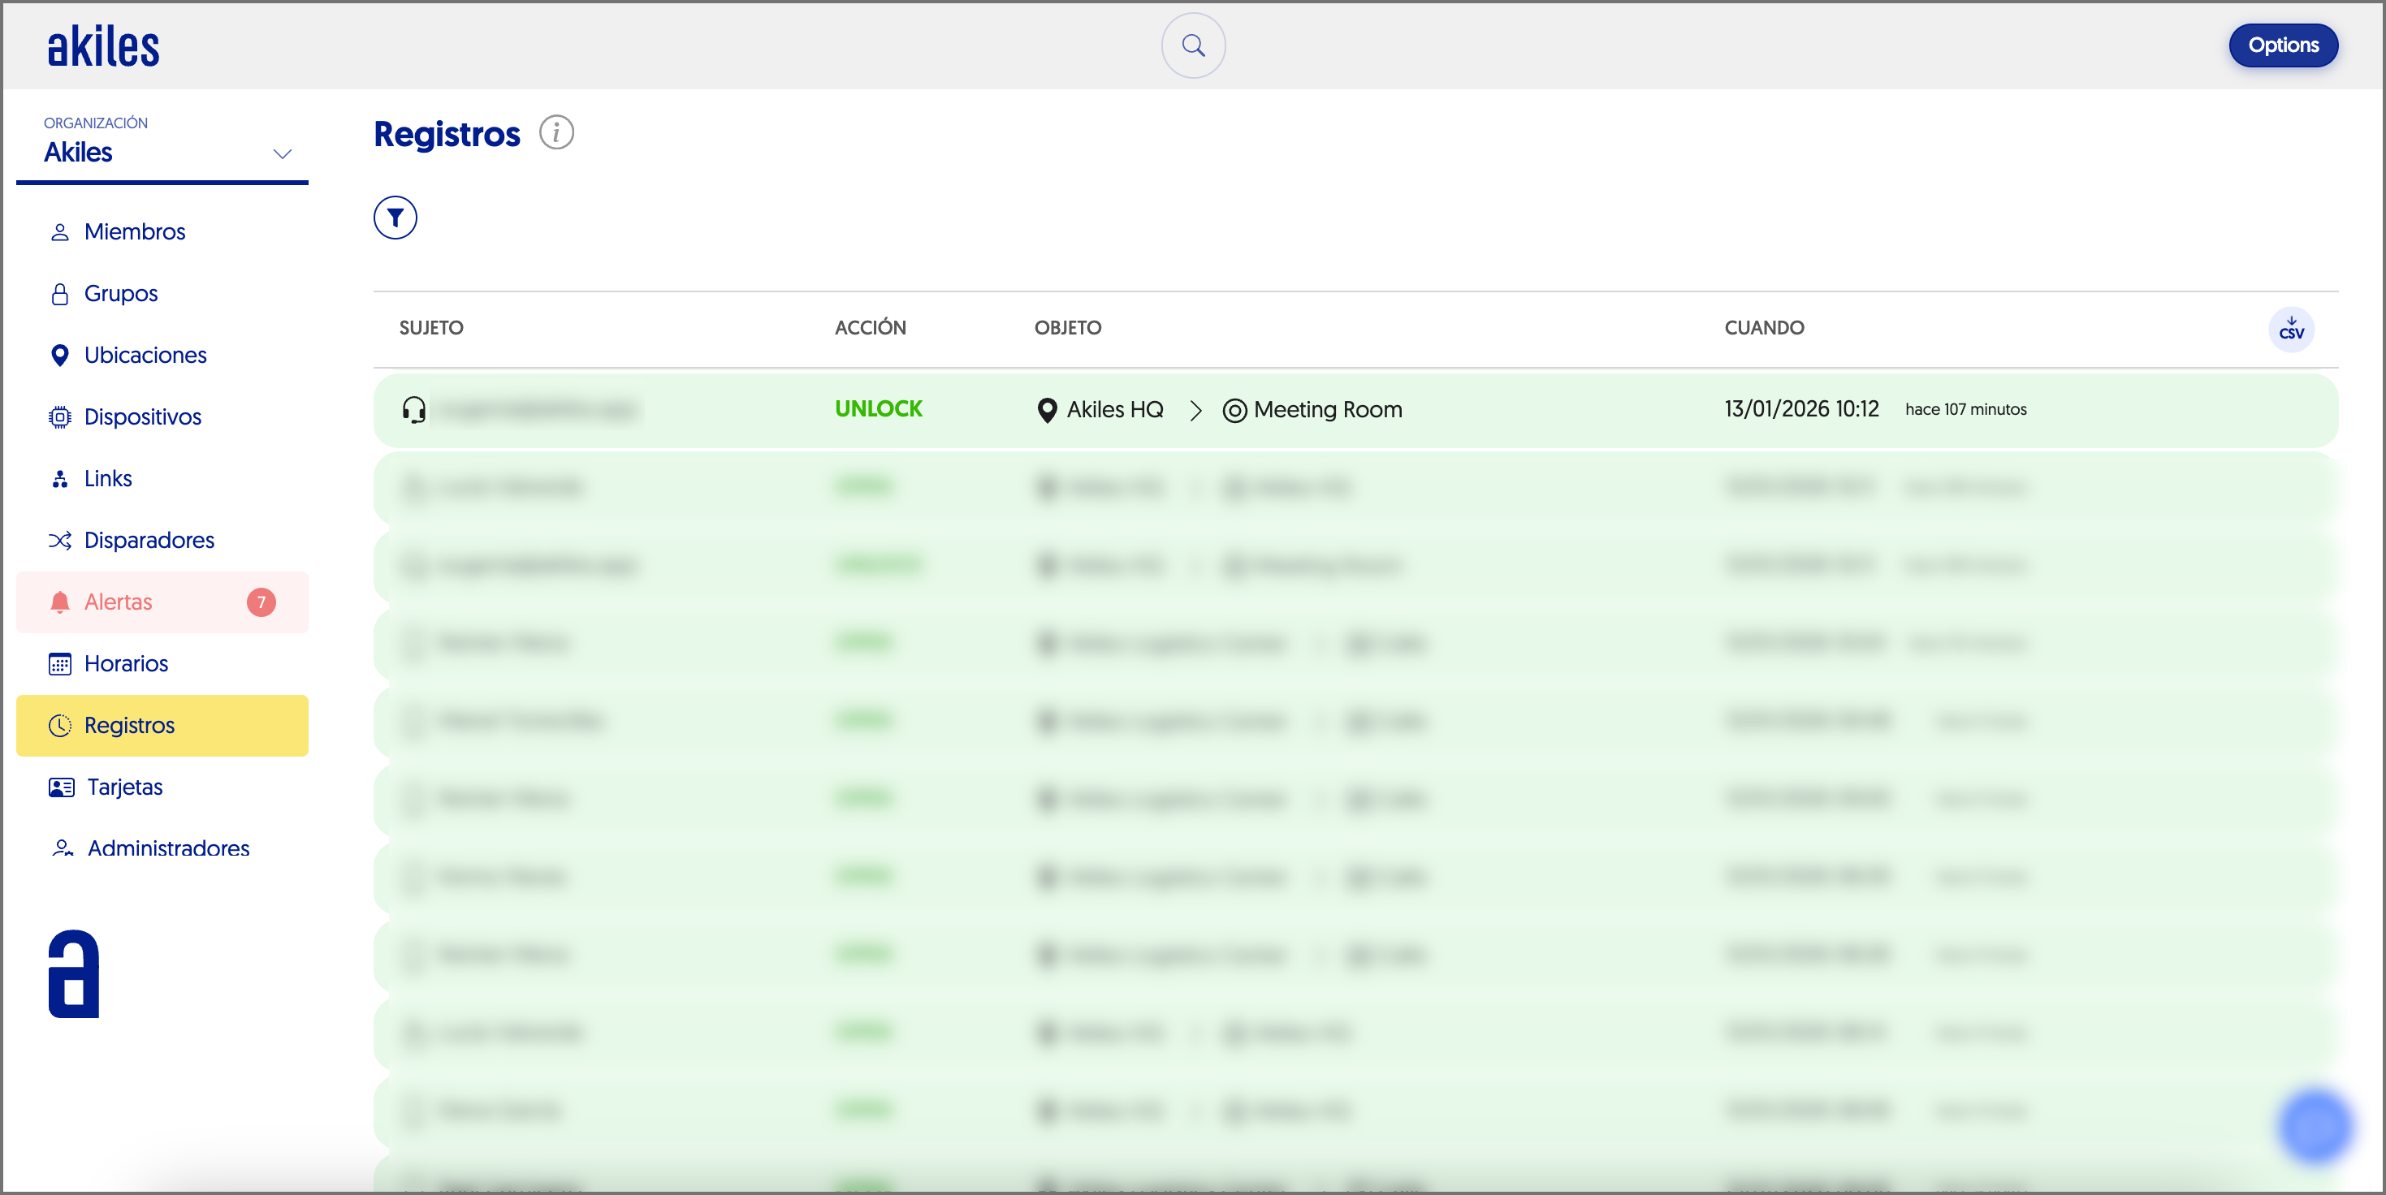Expand the Akiles organization dropdown
This screenshot has width=2386, height=1195.
tap(283, 153)
